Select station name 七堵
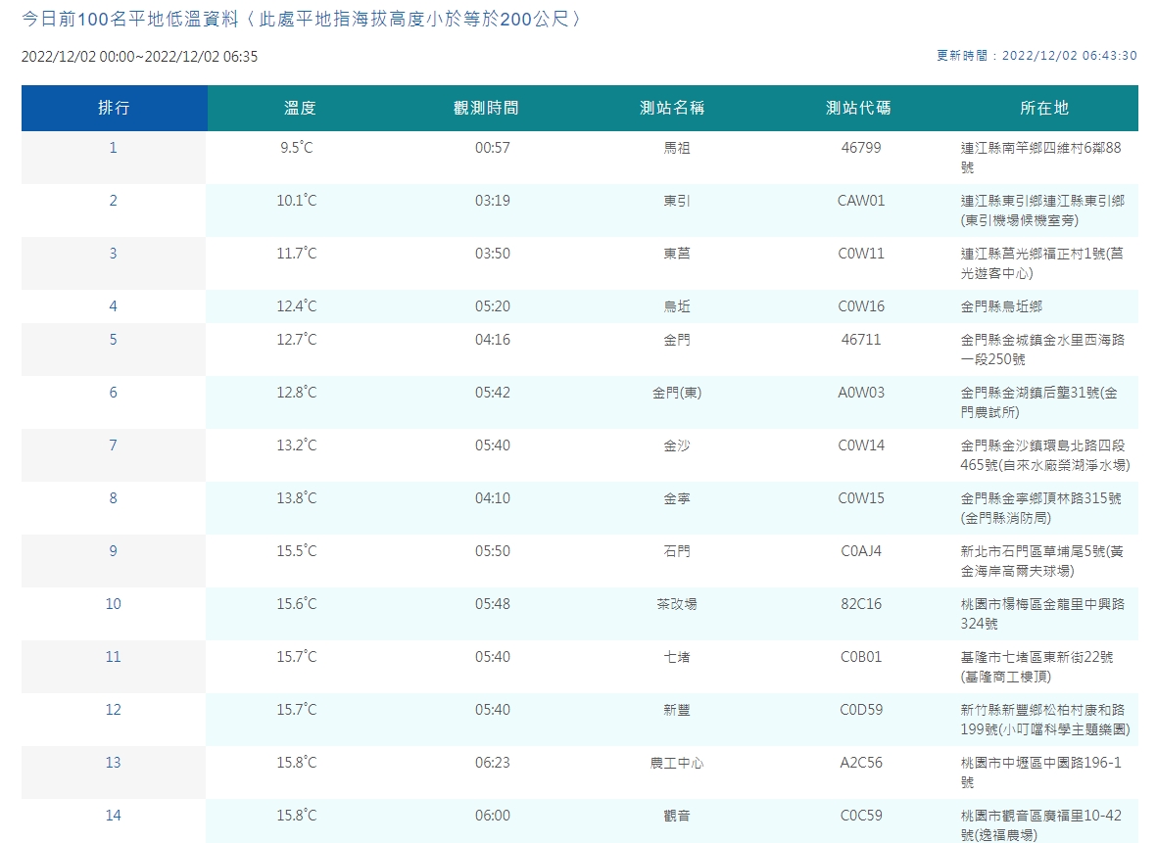Screen dimensions: 1157x843 [677, 656]
